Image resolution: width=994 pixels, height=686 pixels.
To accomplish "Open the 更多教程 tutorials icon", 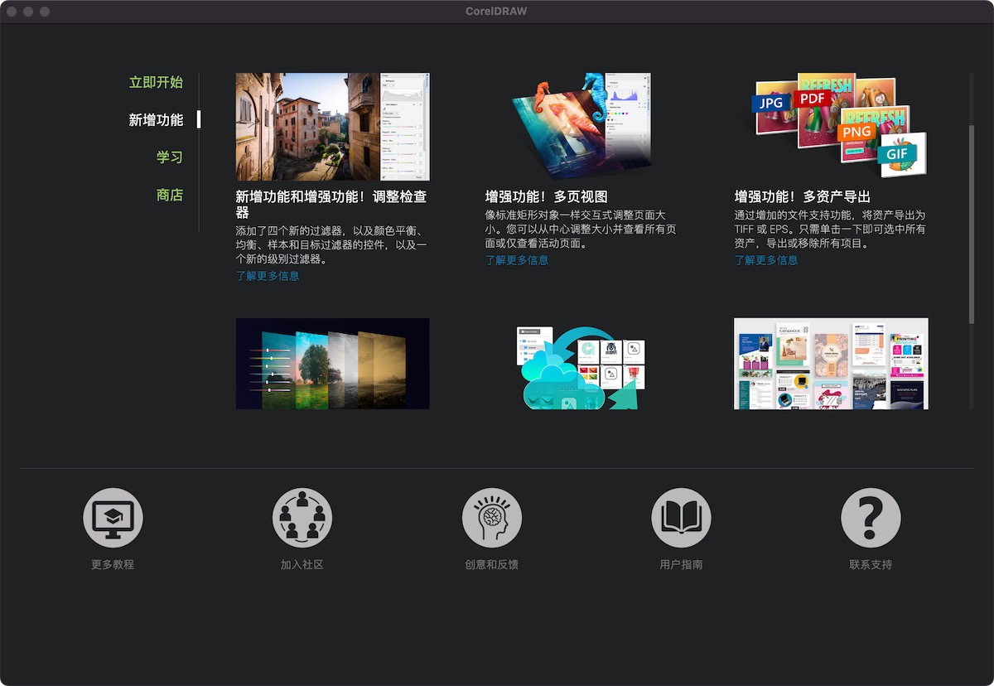I will pos(113,518).
